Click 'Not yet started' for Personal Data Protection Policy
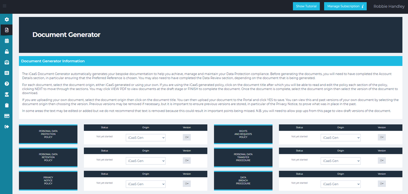 click(x=104, y=137)
